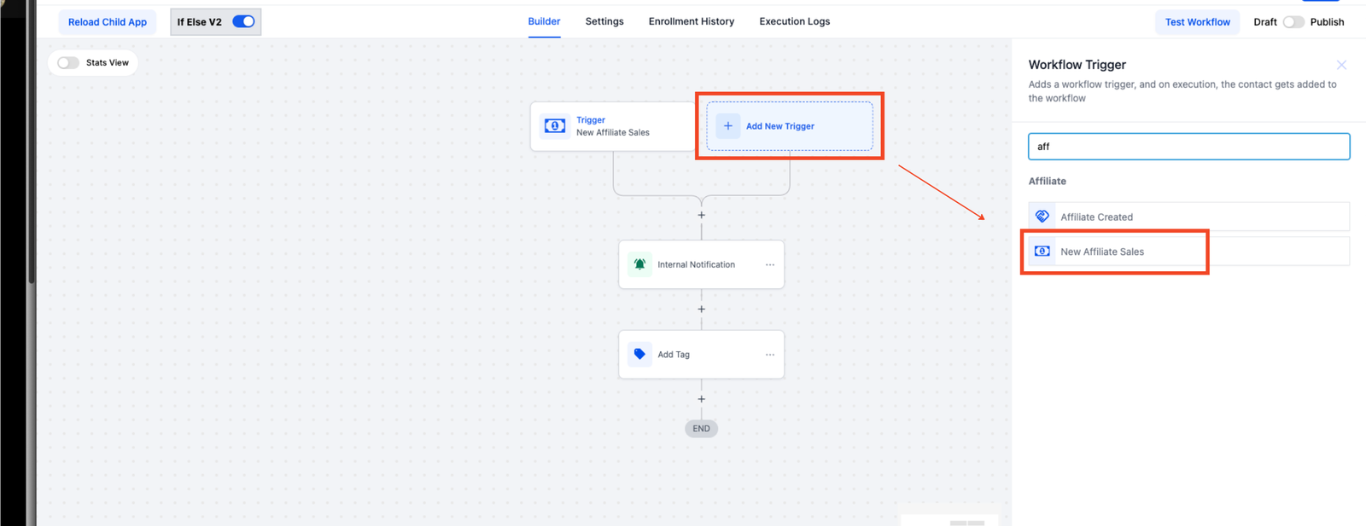
Task: Switch to the Settings tab
Action: click(604, 21)
